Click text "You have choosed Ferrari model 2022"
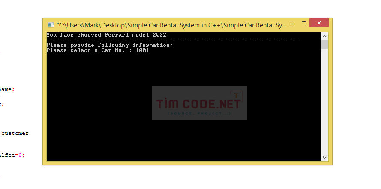The image size is (381, 189). 106,35
